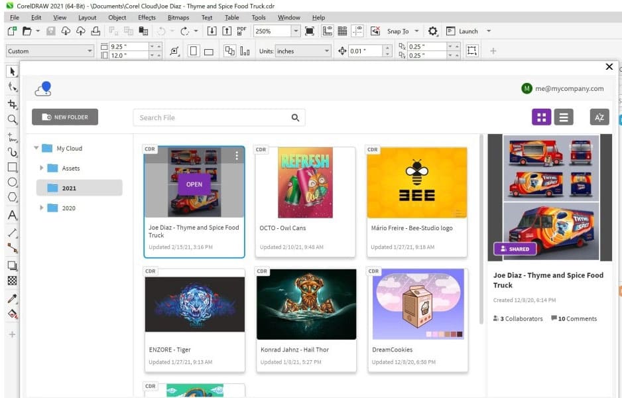Image resolution: width=622 pixels, height=398 pixels.
Task: Click the New document icon
Action: (x=12, y=31)
